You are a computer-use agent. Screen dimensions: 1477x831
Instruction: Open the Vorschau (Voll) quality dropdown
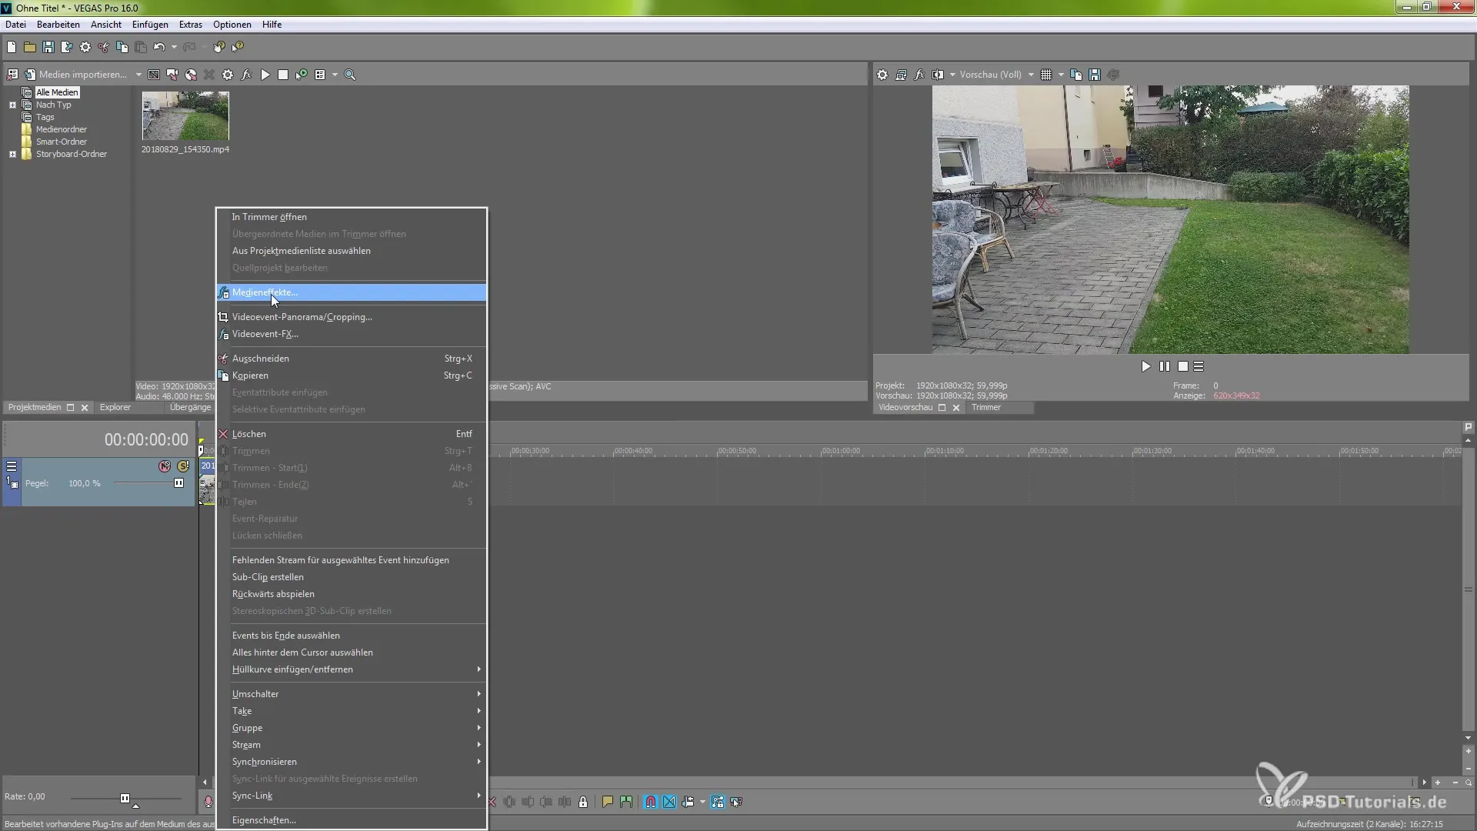click(x=1031, y=75)
